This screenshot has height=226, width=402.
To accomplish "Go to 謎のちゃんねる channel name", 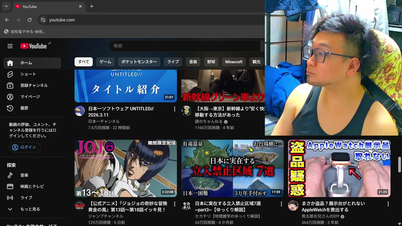I will point(209,121).
